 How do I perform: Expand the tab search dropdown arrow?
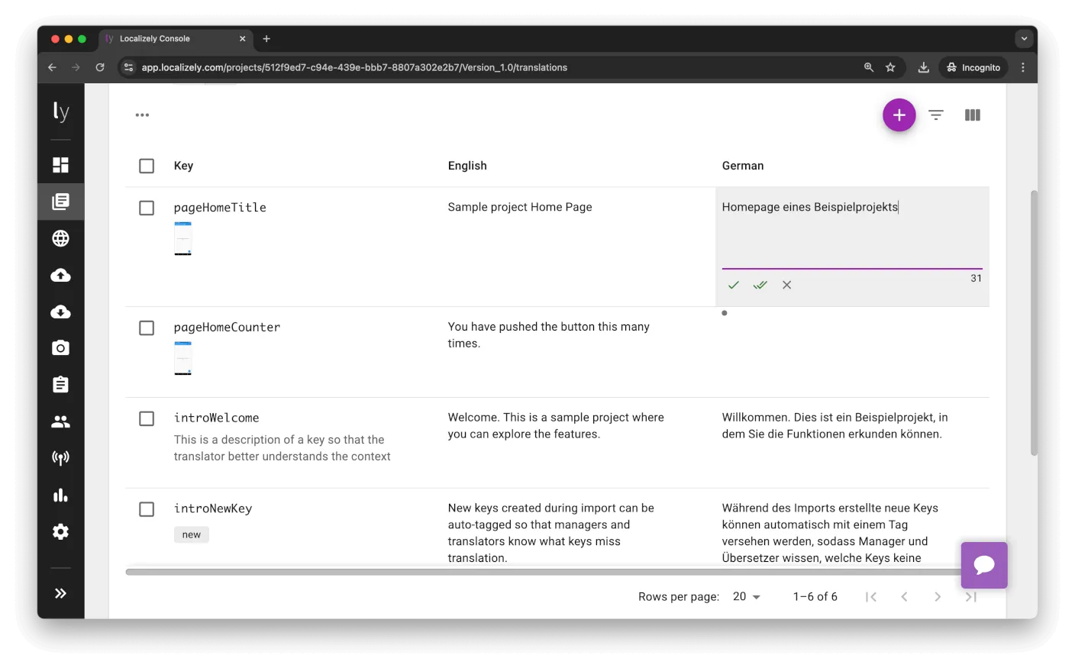[1024, 39]
